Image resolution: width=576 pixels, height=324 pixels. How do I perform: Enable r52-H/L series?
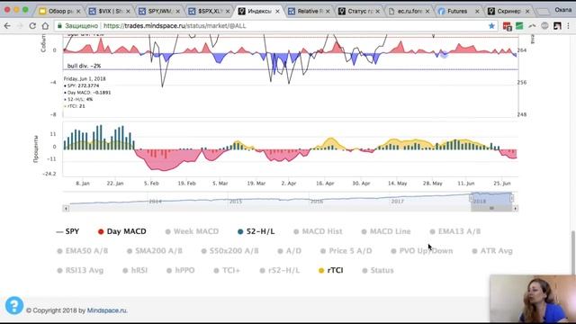(280, 270)
